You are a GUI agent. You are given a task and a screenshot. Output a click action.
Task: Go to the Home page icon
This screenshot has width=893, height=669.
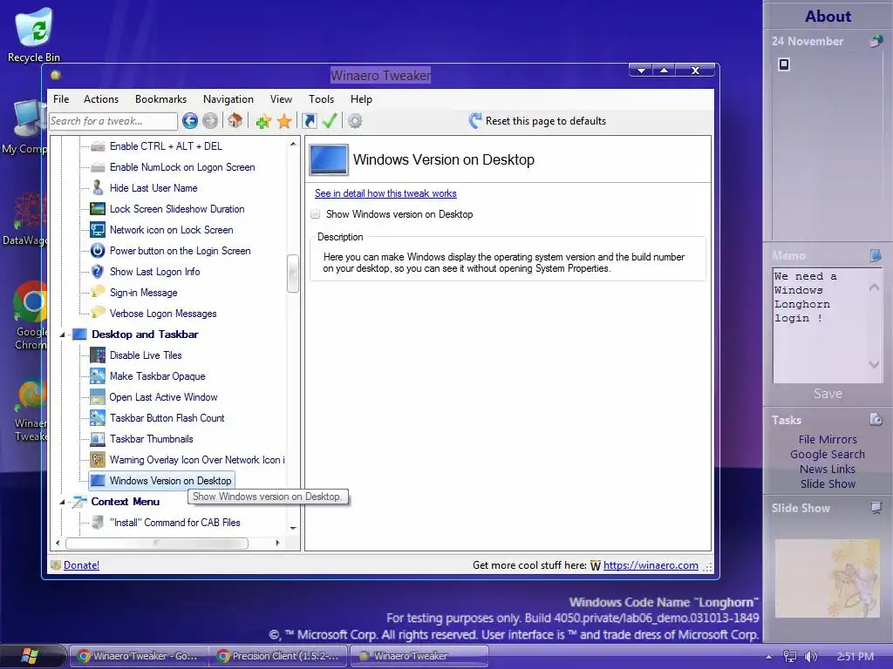coord(235,120)
